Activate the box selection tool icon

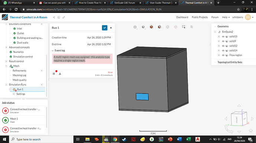[184, 27]
